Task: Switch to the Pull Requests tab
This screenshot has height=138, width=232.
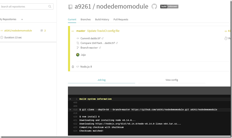Action: pyautogui.click(x=121, y=19)
